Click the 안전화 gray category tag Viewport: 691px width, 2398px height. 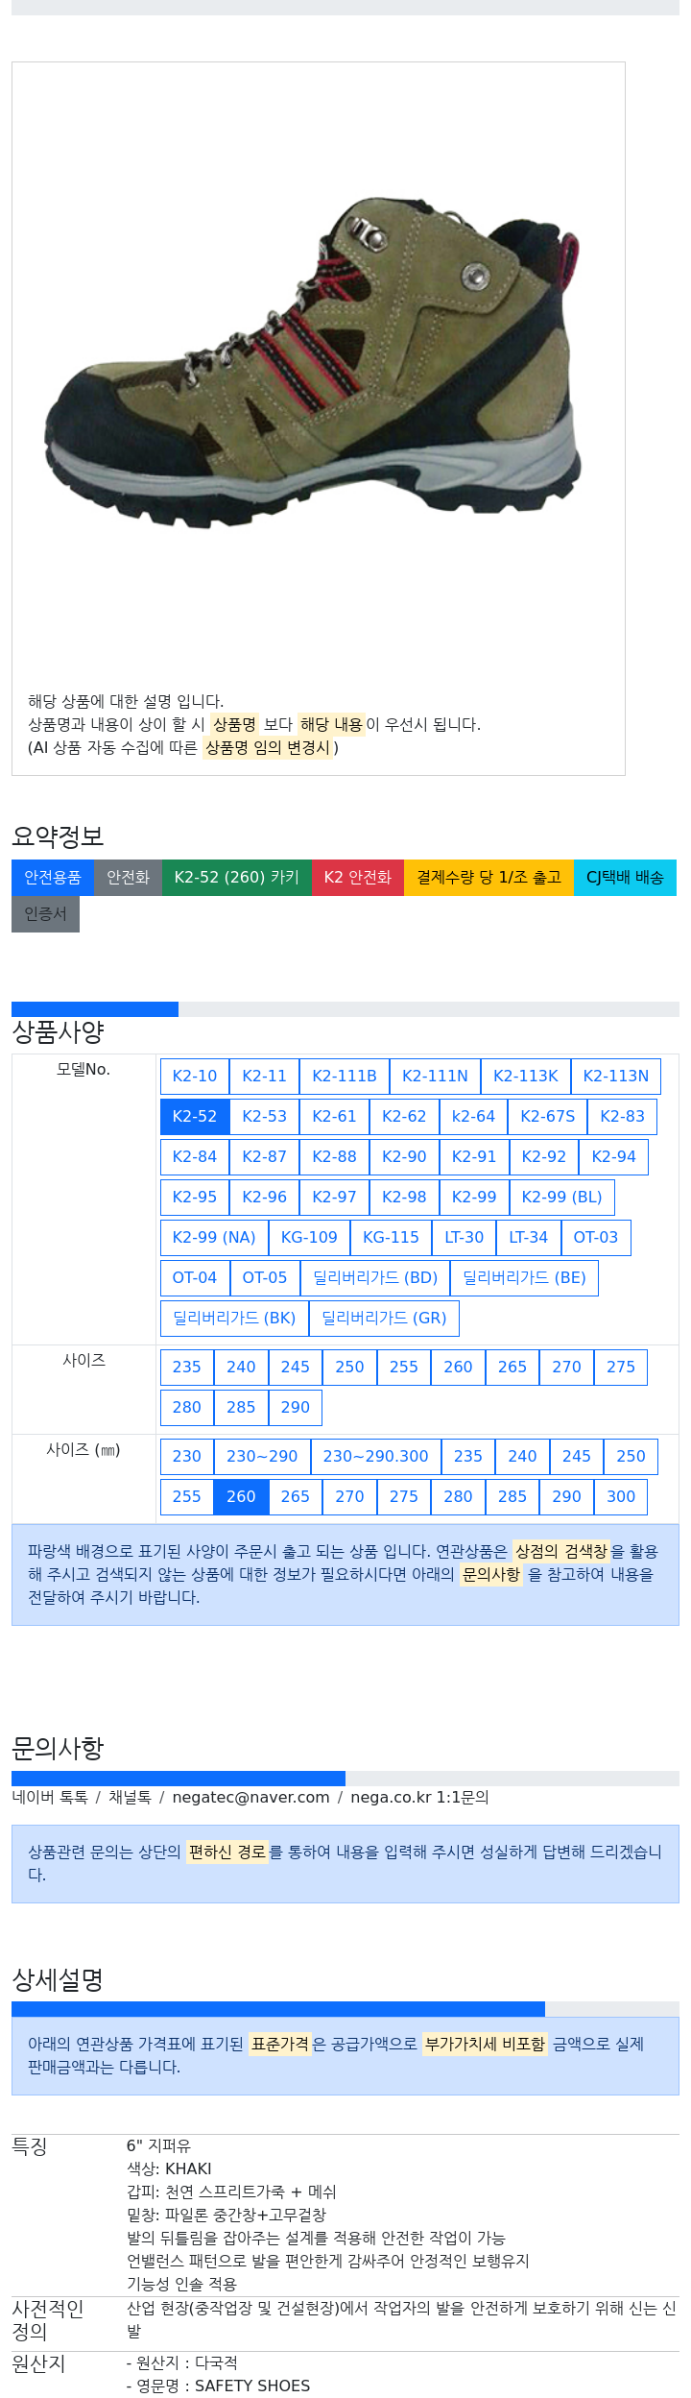[128, 878]
